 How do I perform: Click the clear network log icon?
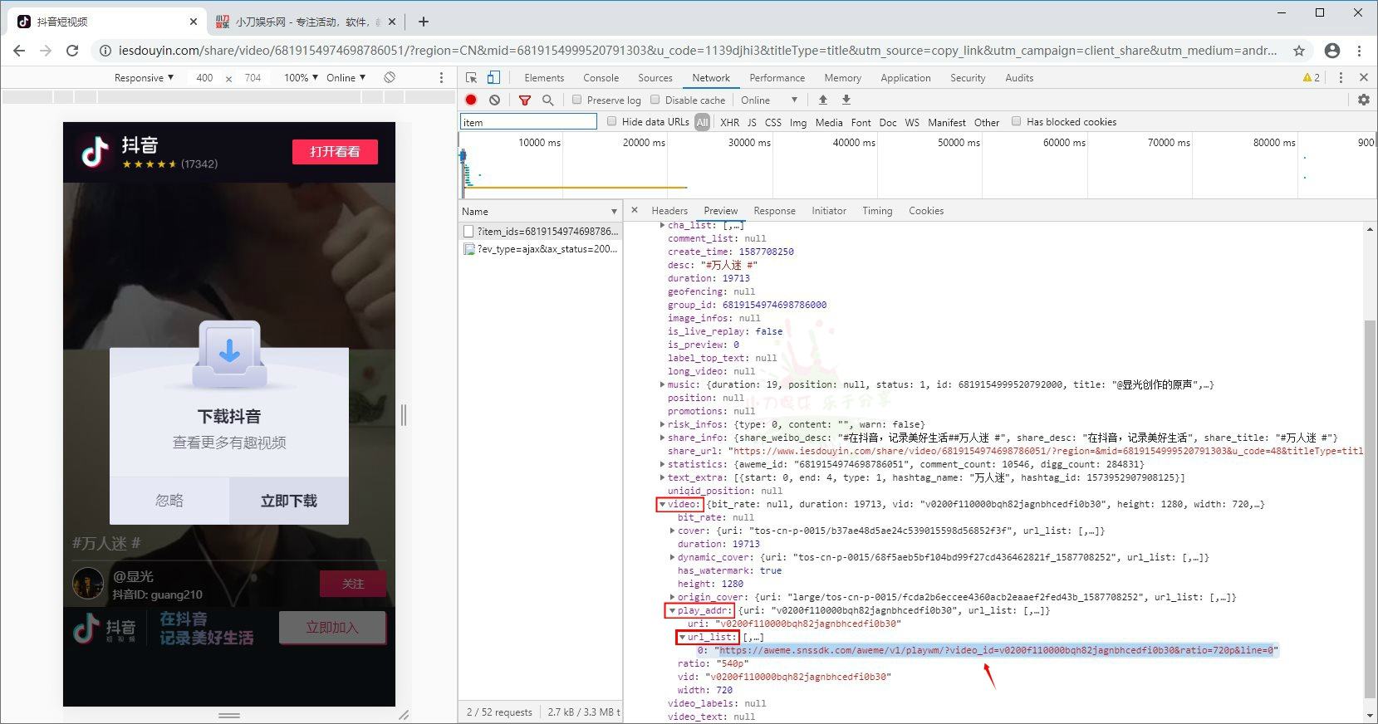pyautogui.click(x=494, y=100)
